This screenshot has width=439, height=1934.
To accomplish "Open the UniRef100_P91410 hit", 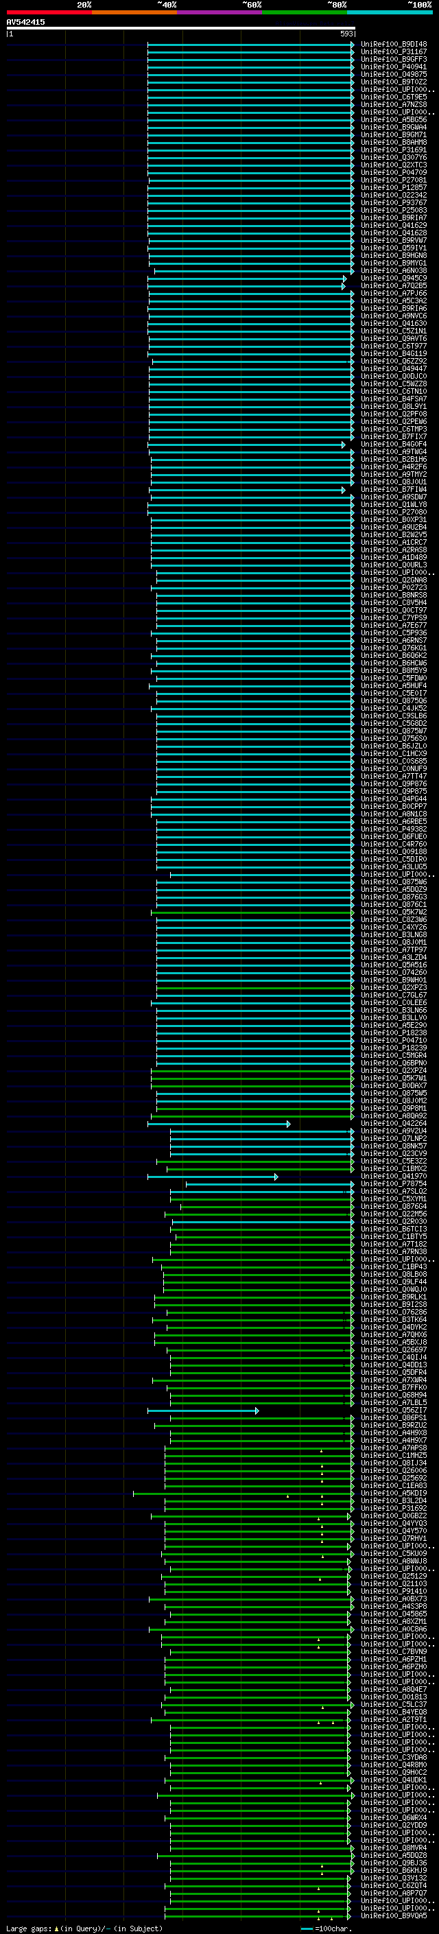I will pyautogui.click(x=394, y=1592).
